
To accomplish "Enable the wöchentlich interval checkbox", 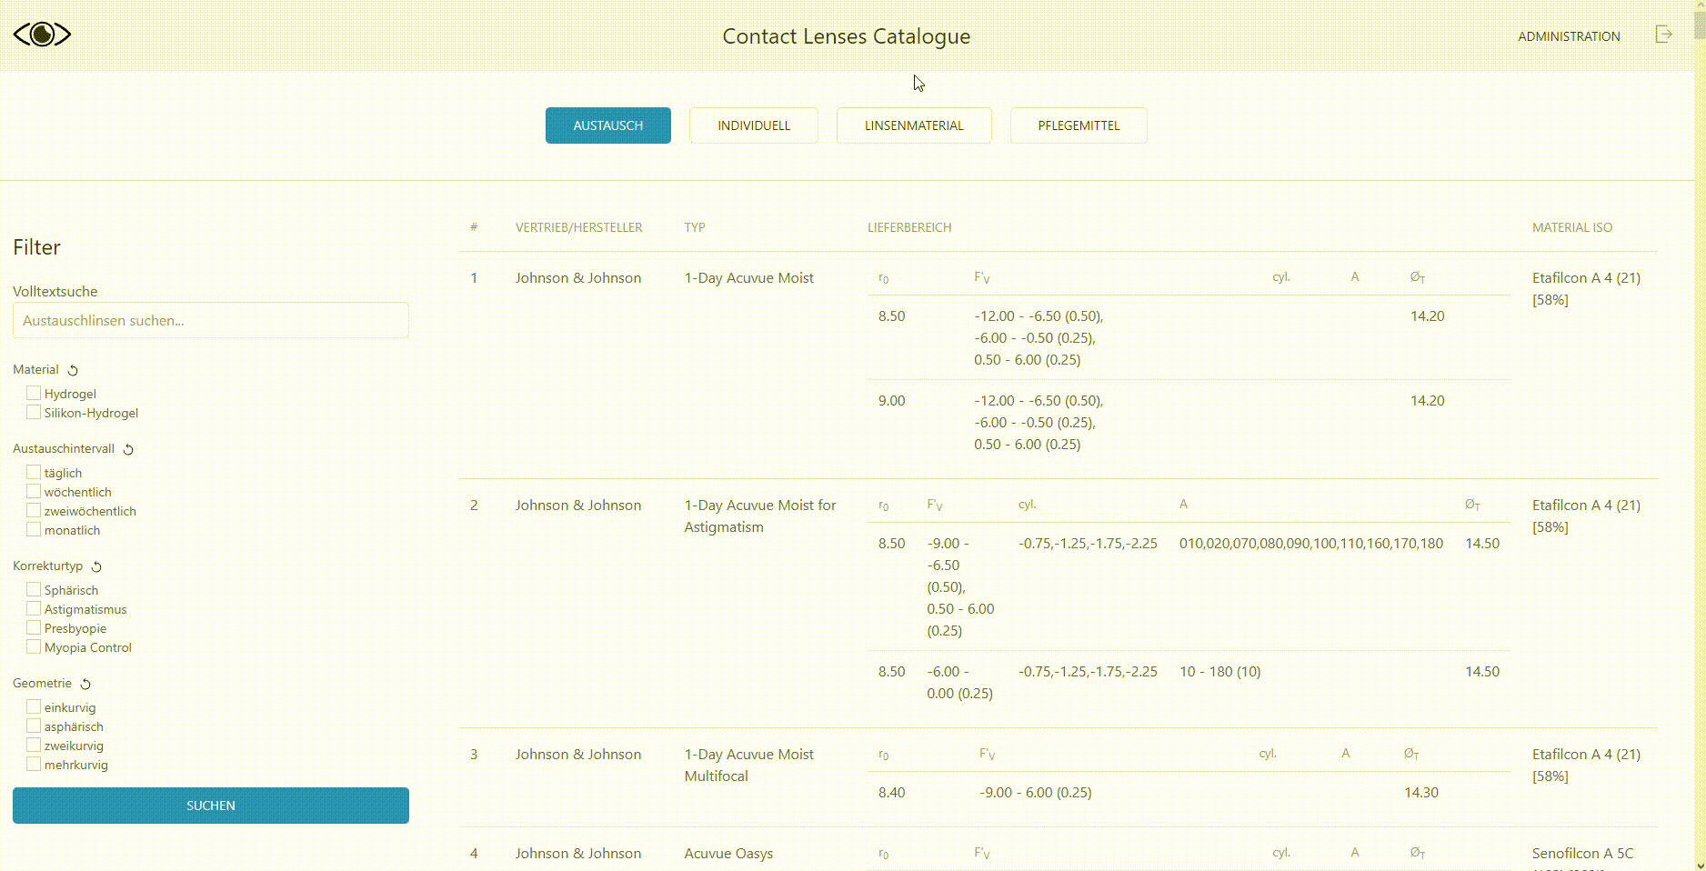I will point(34,491).
